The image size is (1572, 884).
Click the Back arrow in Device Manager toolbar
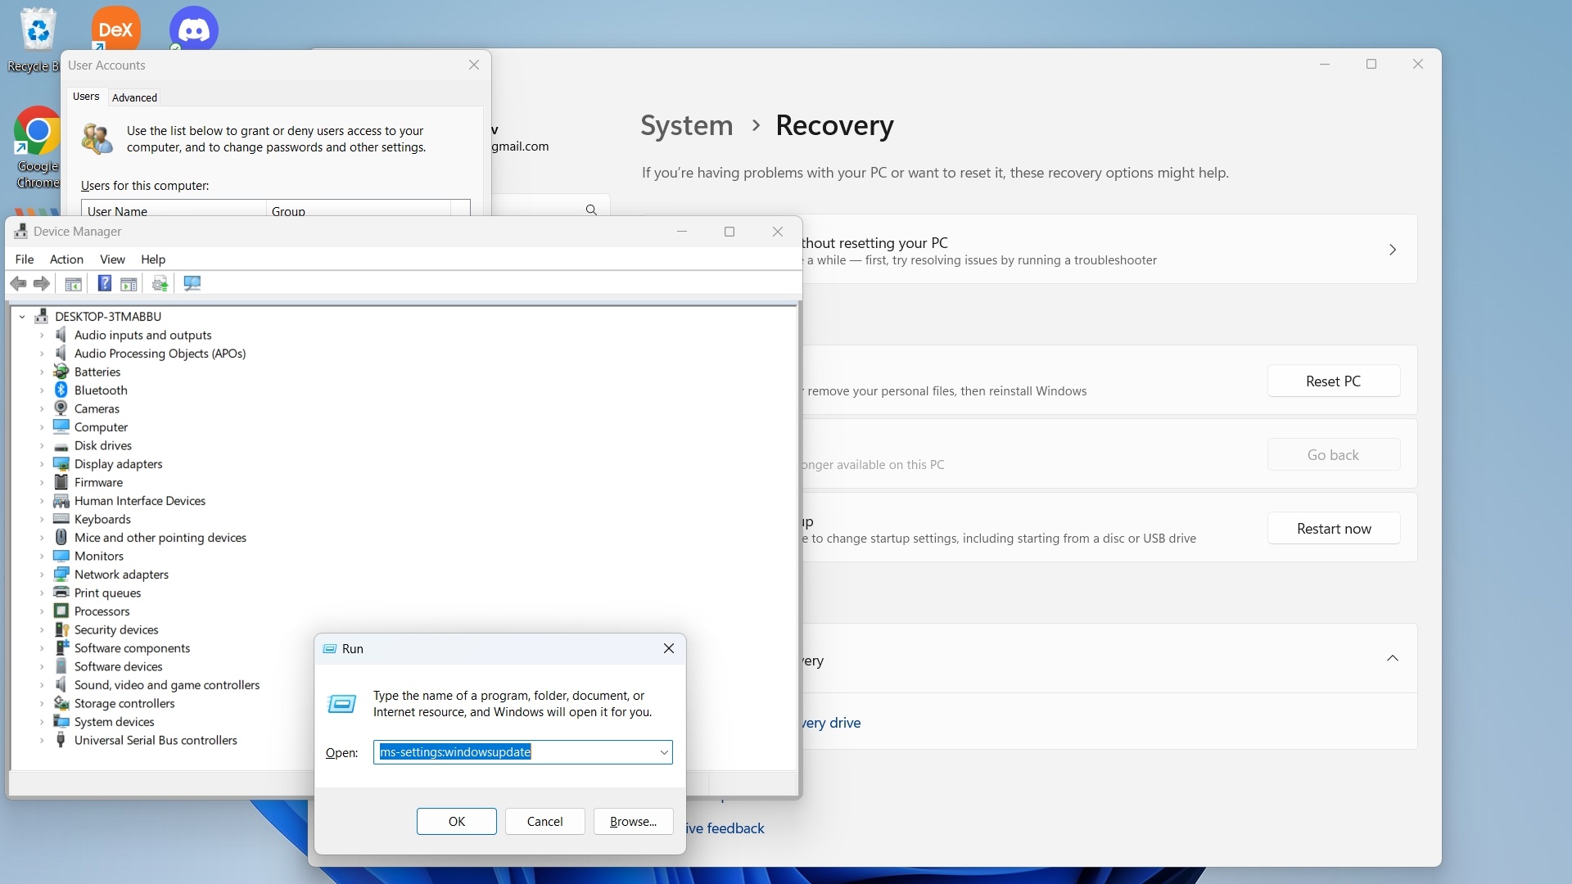pos(18,283)
